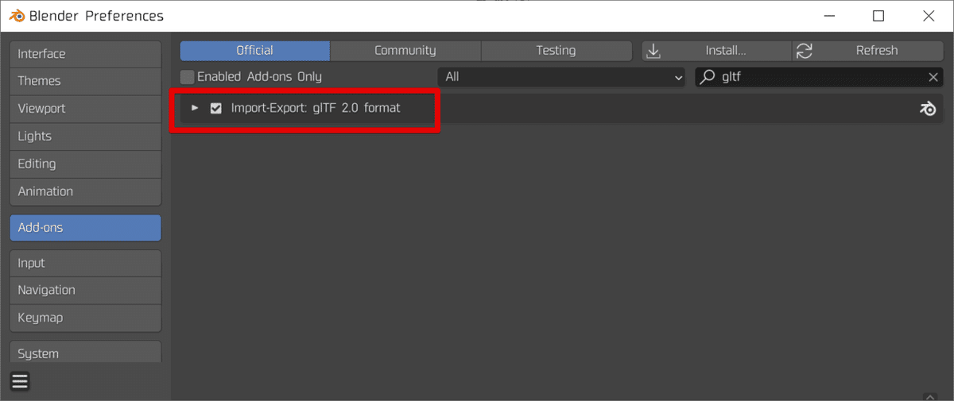Open the System preferences section
The image size is (954, 401).
coord(85,353)
